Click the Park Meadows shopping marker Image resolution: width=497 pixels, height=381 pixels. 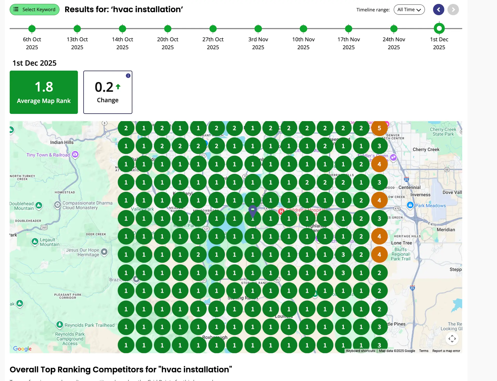click(410, 205)
